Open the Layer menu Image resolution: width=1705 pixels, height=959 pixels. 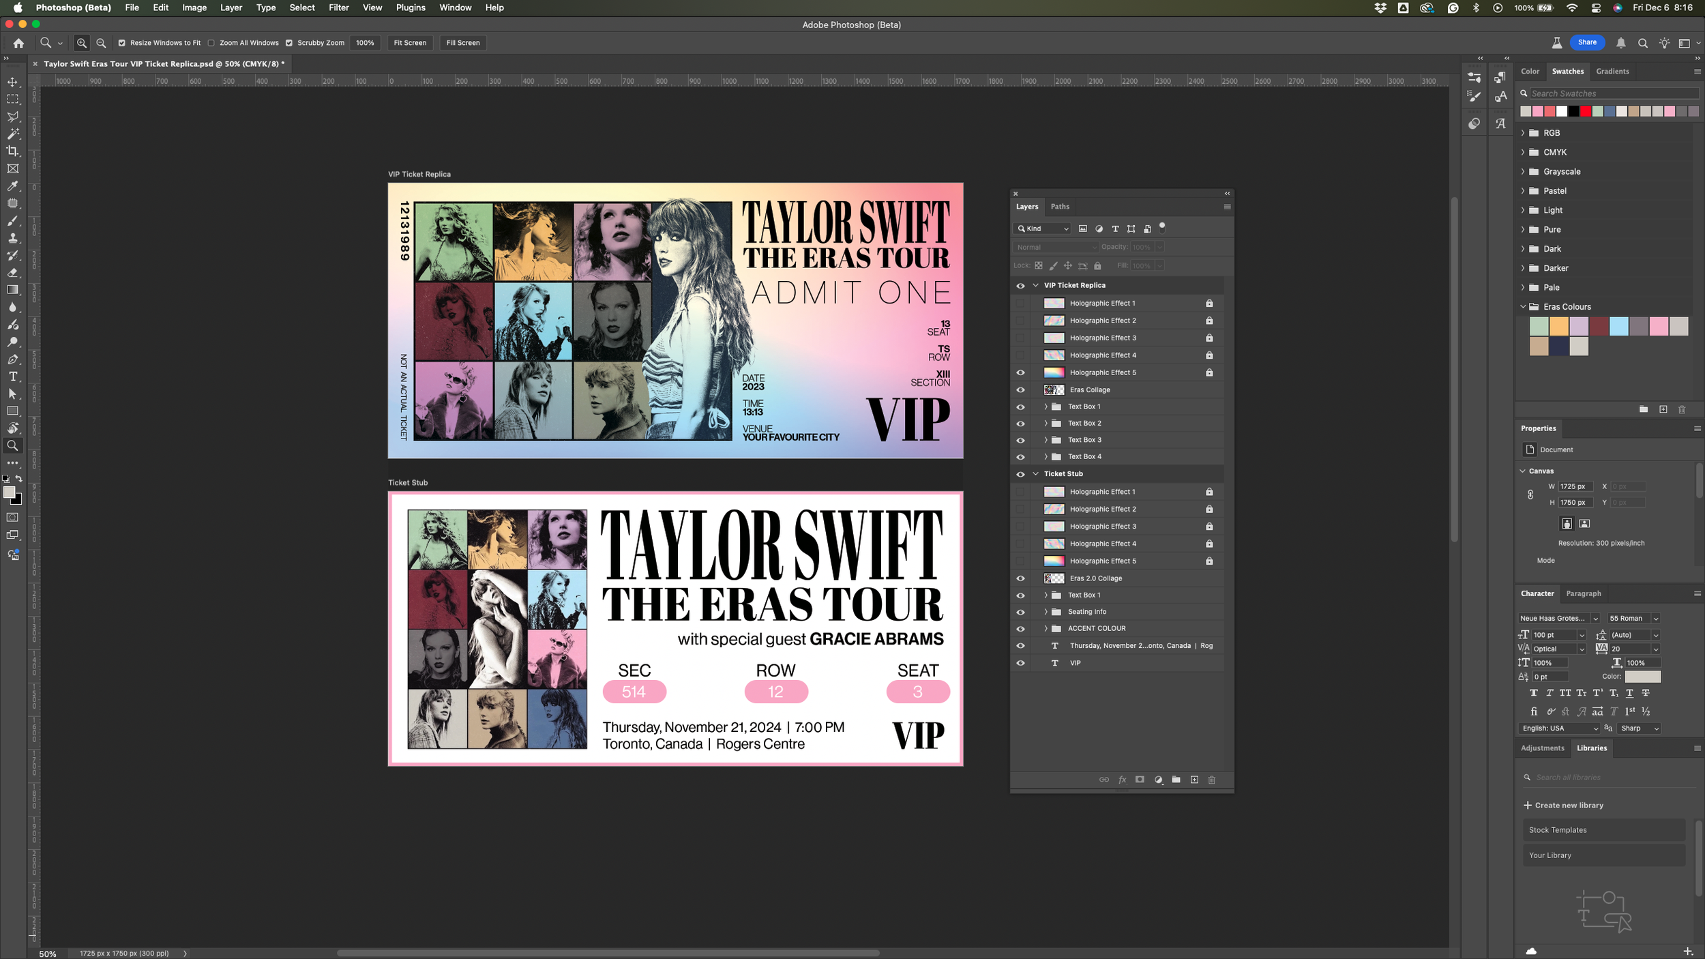[x=231, y=8]
